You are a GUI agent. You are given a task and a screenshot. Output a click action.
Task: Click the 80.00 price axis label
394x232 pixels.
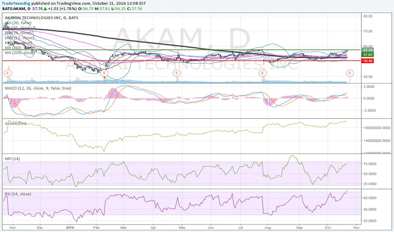click(368, 16)
